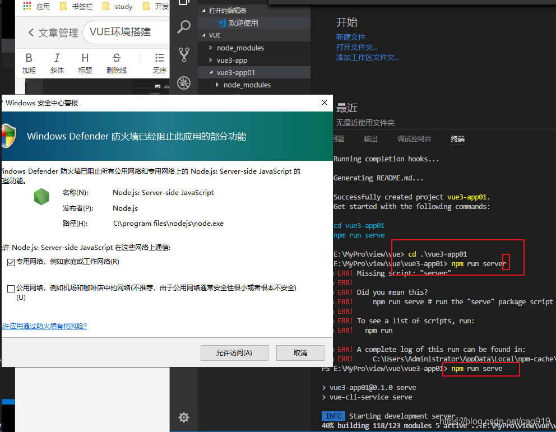556x432 pixels.
Task: Click the unordered list icon
Action: 160,57
